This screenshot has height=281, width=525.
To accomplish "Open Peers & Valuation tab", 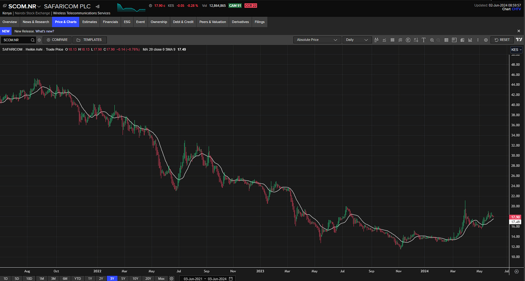I will [213, 22].
